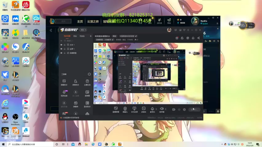Open the toolbox more-options circle button
The width and height of the screenshot is (262, 147).
(x=89, y=74)
